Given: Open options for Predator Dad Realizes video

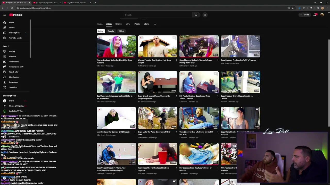Looking at the screenshot, I should click(176, 60).
